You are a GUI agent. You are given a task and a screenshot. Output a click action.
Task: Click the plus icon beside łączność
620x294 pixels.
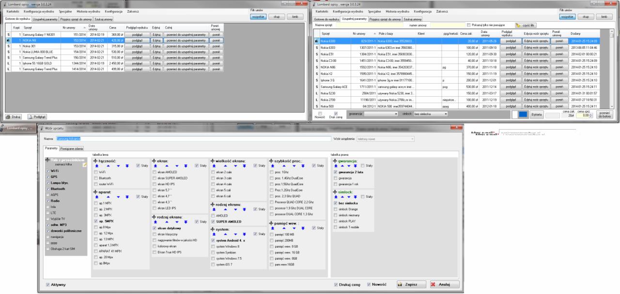point(95,160)
